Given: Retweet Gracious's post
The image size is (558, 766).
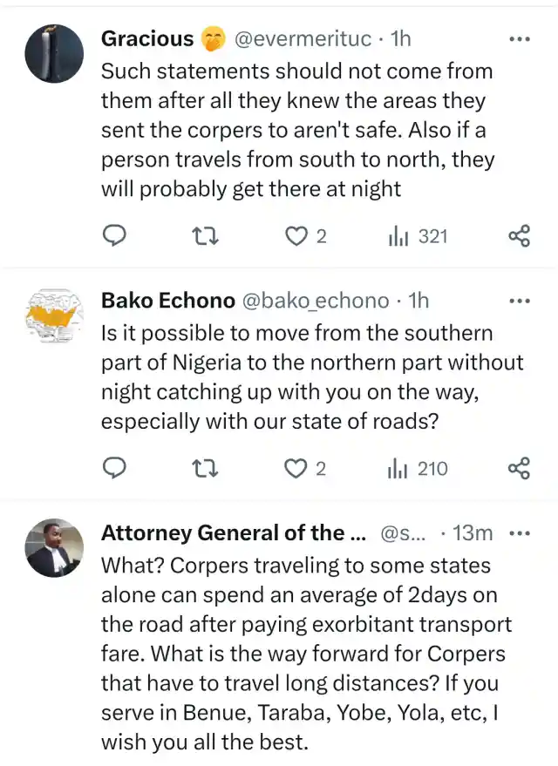Looking at the screenshot, I should tap(205, 235).
